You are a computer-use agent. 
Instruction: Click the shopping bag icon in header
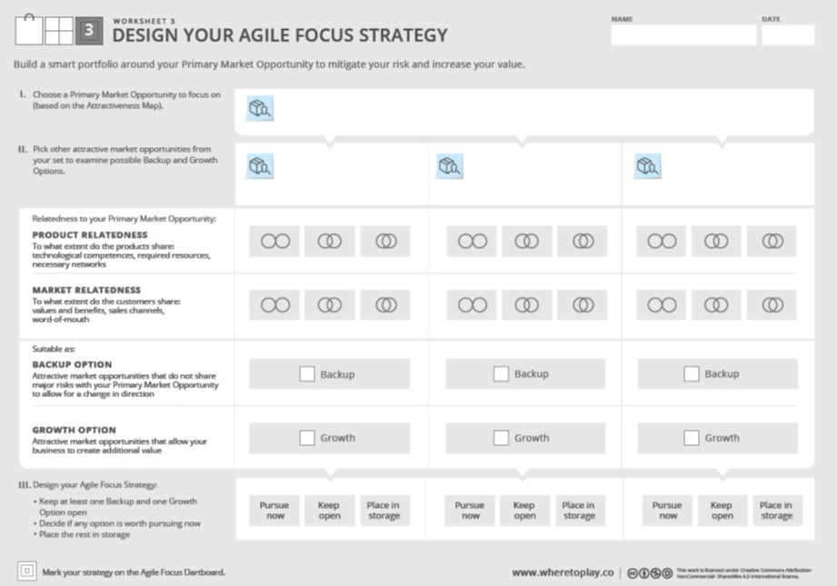29,30
